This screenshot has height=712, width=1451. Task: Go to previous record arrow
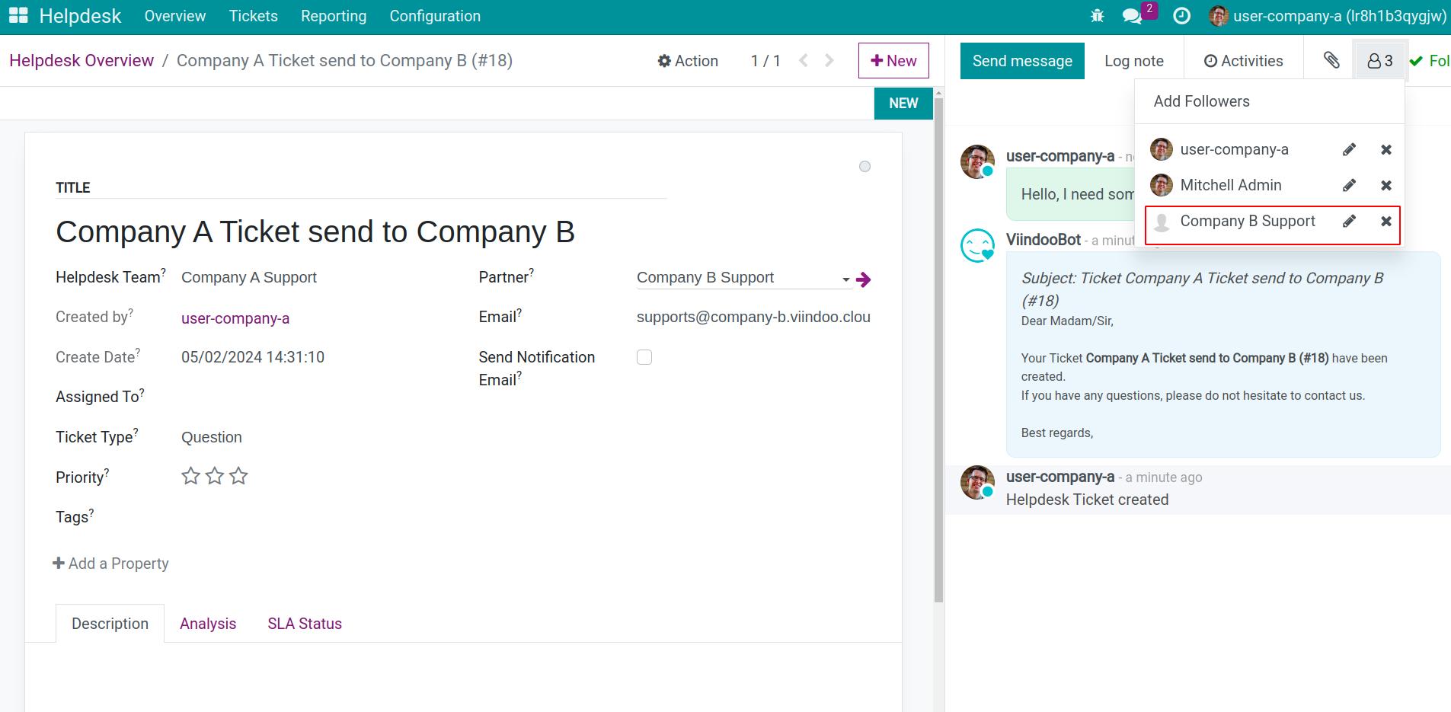pyautogui.click(x=803, y=61)
